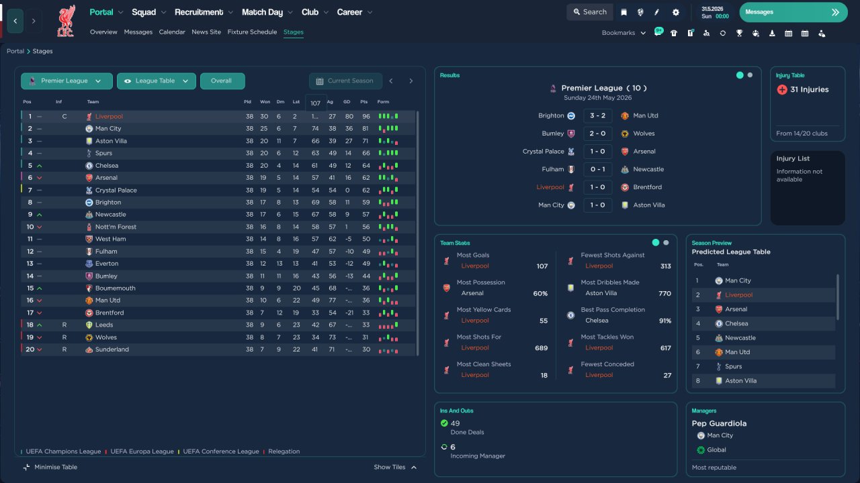Click Pep Guardiola in the Managers panel
The width and height of the screenshot is (860, 483).
tap(719, 423)
